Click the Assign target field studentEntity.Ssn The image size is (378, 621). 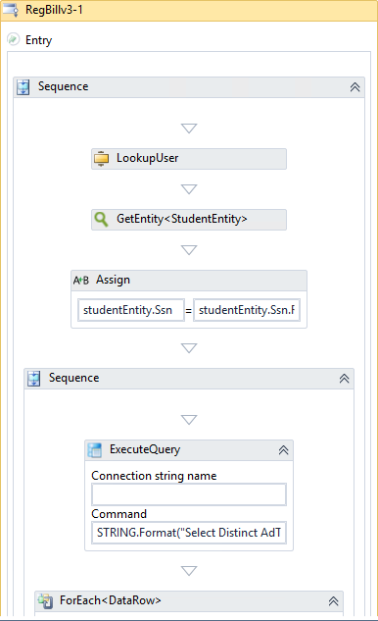(131, 310)
